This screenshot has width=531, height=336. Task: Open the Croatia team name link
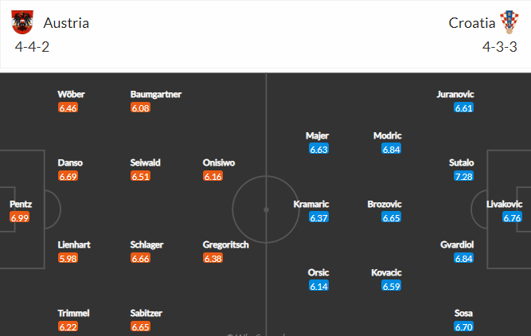472,23
